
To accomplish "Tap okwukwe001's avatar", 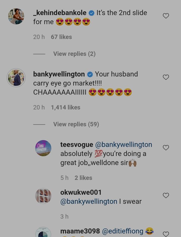I will click(x=43, y=196).
